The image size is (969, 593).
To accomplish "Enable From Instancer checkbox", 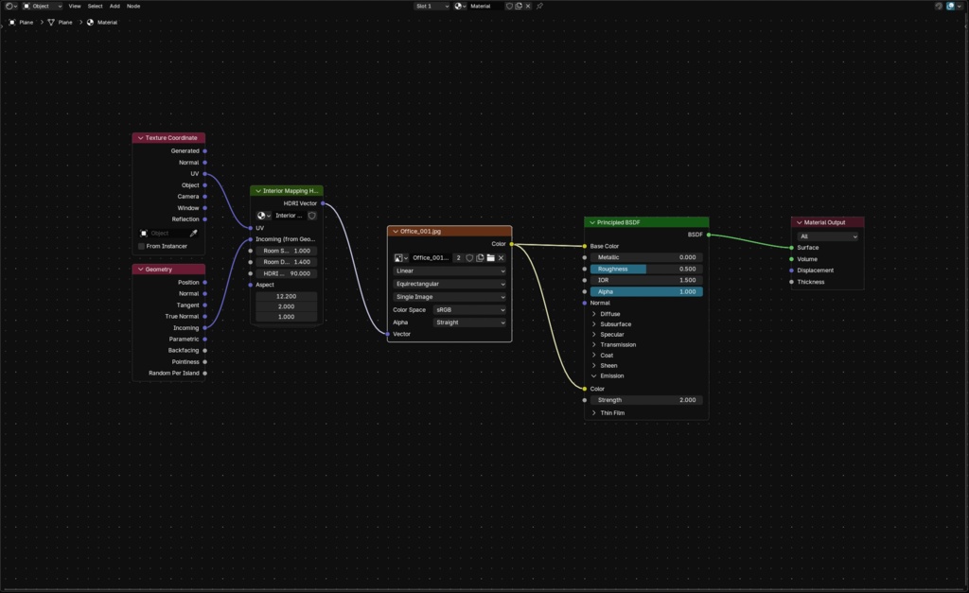I will (142, 246).
